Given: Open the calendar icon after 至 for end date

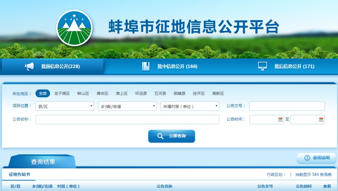Looking at the screenshot, I should point(321,119).
